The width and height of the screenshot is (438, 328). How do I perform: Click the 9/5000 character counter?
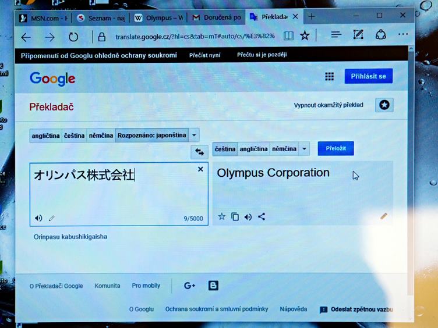pyautogui.click(x=193, y=219)
